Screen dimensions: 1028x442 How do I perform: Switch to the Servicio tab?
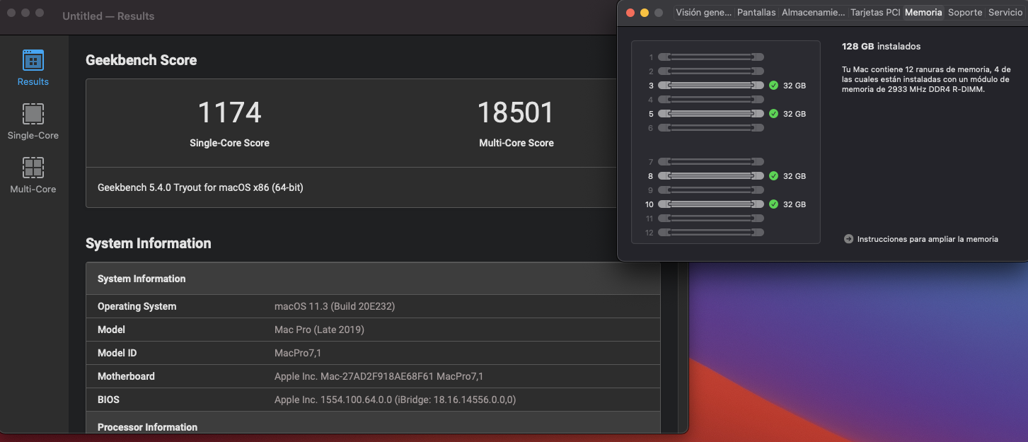1005,13
